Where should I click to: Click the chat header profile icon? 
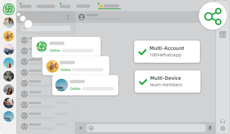(82, 17)
